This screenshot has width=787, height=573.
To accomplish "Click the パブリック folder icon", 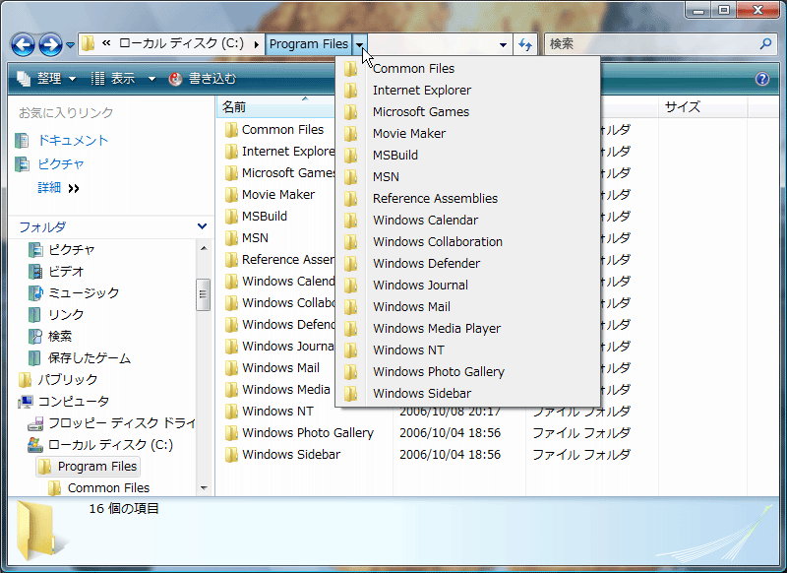I will pyautogui.click(x=26, y=380).
